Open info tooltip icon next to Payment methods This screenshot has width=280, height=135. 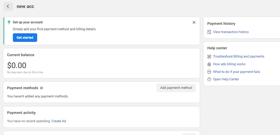pyautogui.click(x=41, y=88)
